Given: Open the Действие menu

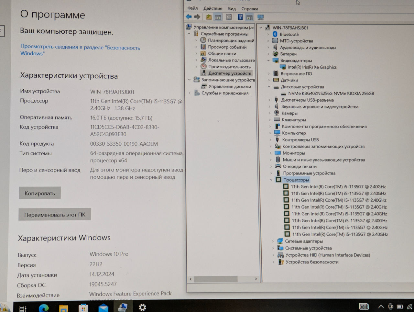Looking at the screenshot, I should click(212, 8).
